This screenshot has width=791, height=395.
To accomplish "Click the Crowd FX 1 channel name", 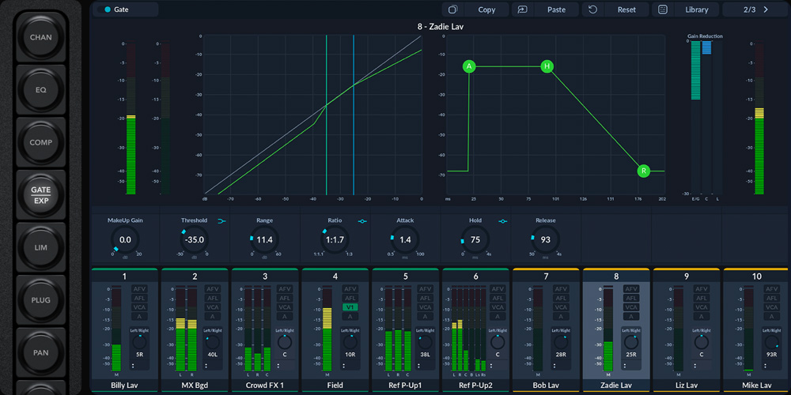I will (x=264, y=386).
